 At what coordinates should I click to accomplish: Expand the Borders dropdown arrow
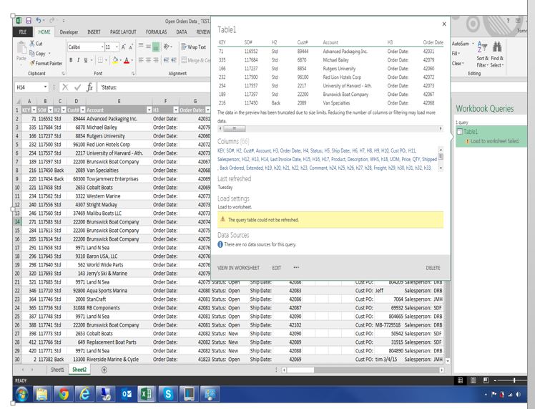click(106, 60)
